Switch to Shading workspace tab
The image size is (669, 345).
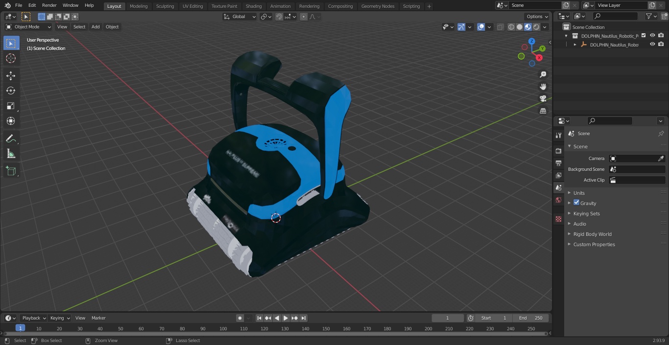pos(254,6)
